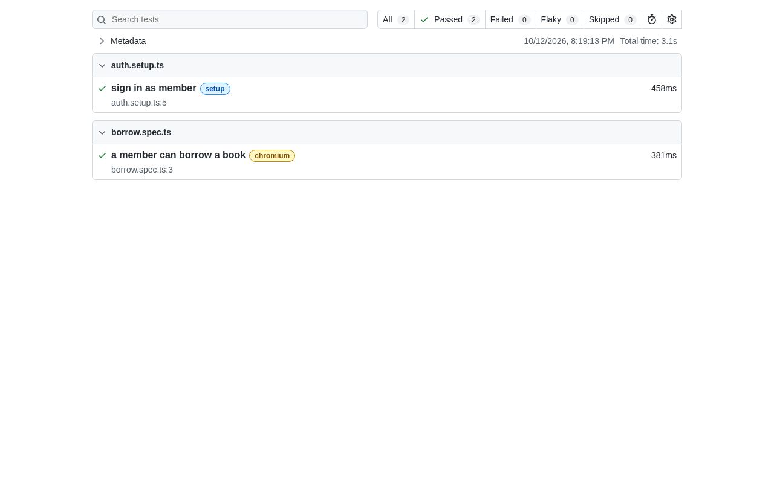Click the borrow.spec.ts:3 location text
774x483 pixels.
click(x=142, y=170)
